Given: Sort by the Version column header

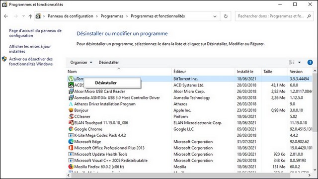Looking at the screenshot, I should tap(296, 72).
